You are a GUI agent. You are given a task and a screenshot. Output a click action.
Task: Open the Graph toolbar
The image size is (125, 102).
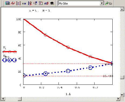(13, 3)
